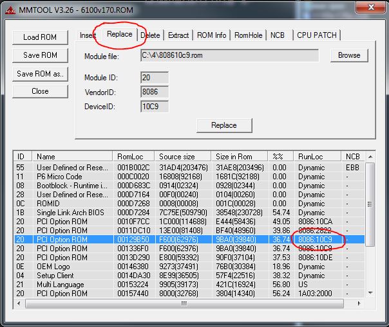389x327 pixels.
Task: Click the RunLoc column header
Action: [318, 157]
